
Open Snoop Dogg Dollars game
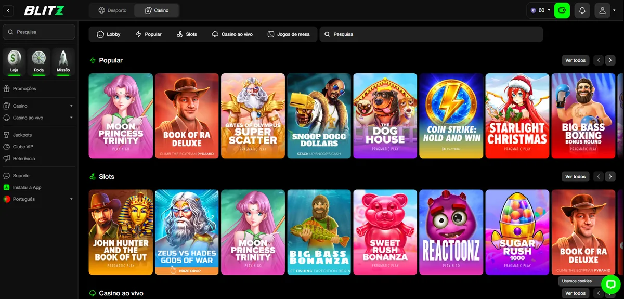point(319,115)
